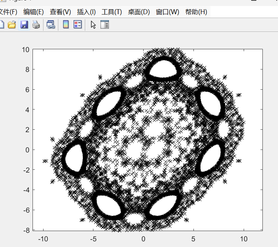Select the 窗口(W) menu
This screenshot has width=278, height=247.
pos(168,12)
